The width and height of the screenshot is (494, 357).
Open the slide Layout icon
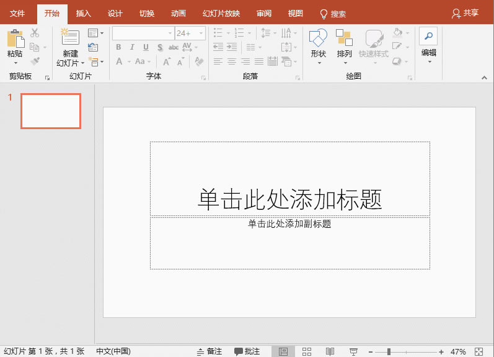point(93,33)
